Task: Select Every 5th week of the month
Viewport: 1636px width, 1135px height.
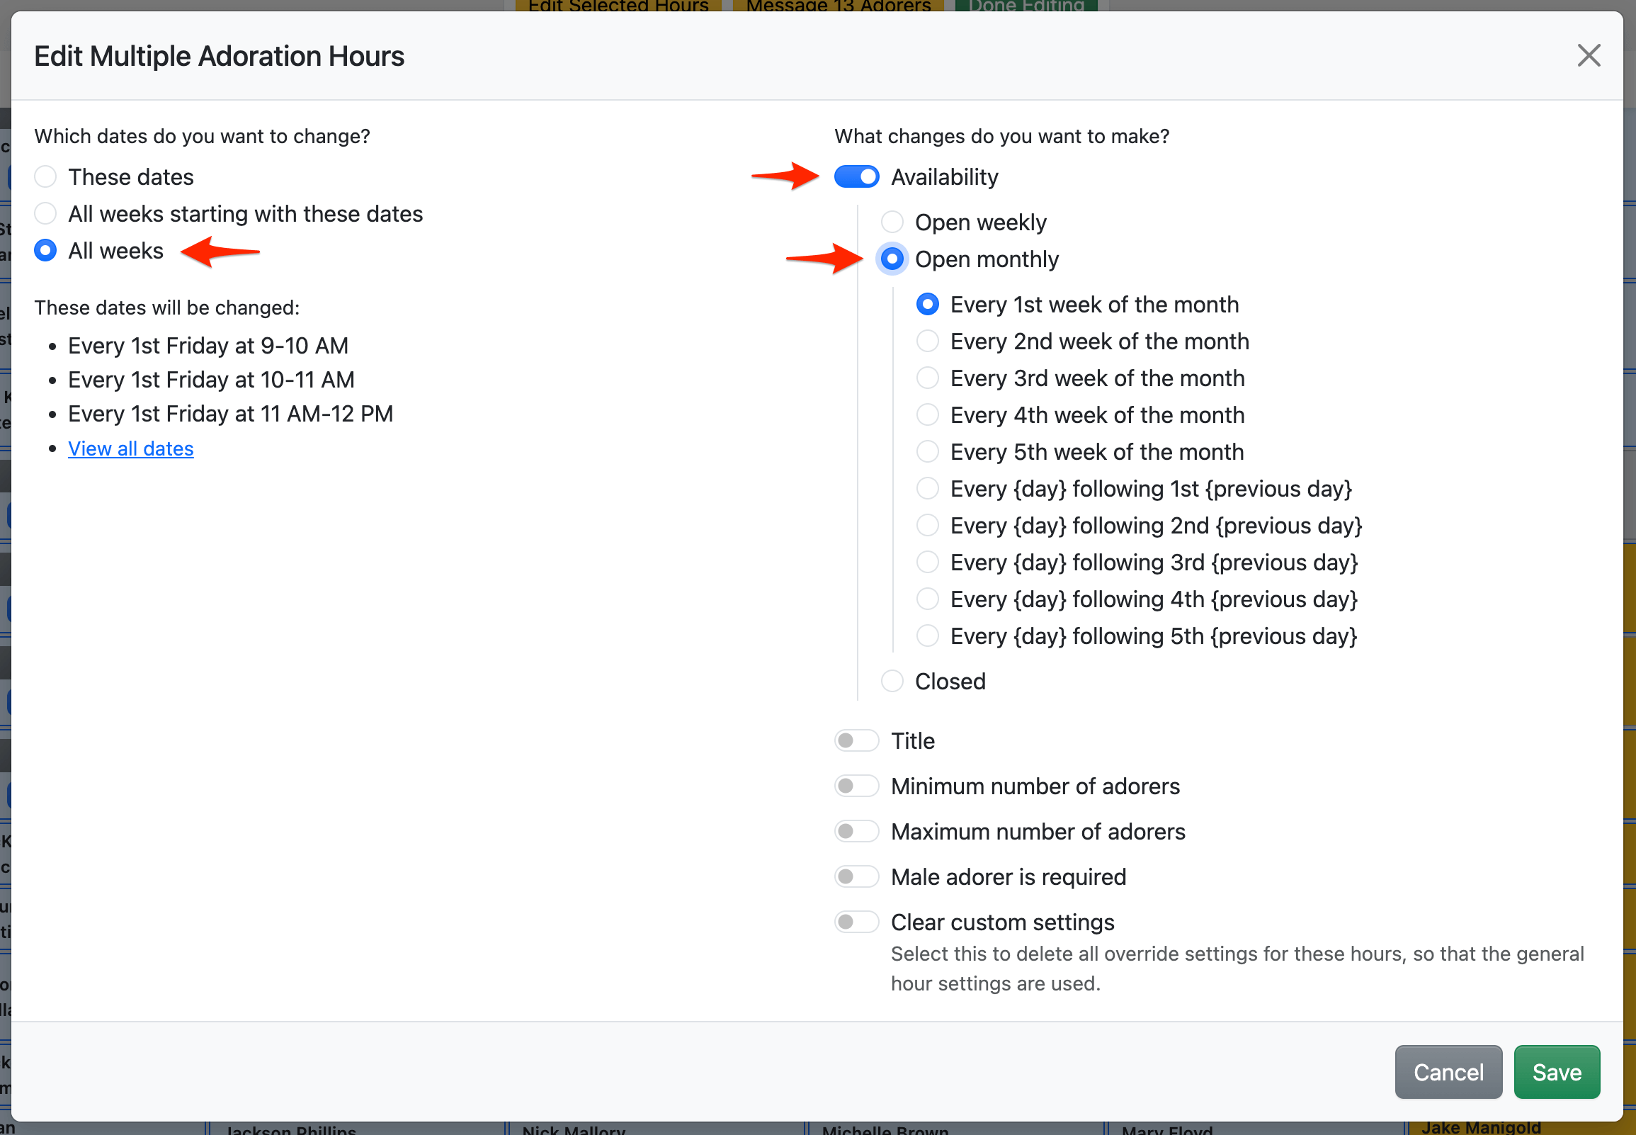Action: pyautogui.click(x=927, y=451)
